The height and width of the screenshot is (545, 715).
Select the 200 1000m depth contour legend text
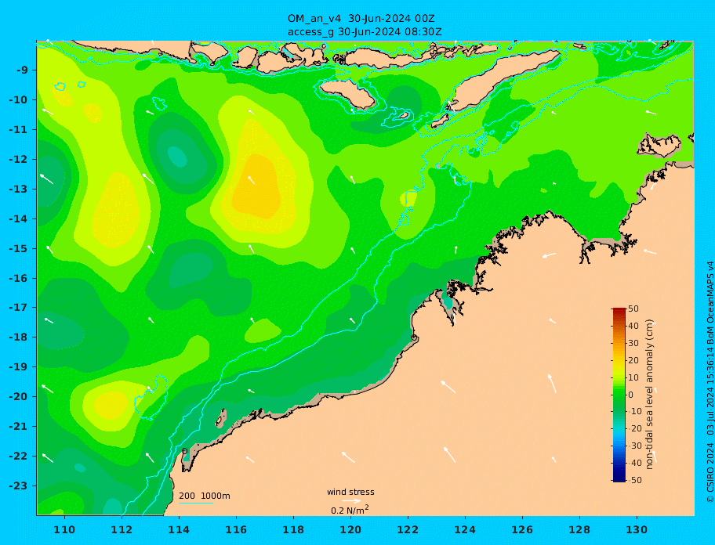(x=205, y=496)
